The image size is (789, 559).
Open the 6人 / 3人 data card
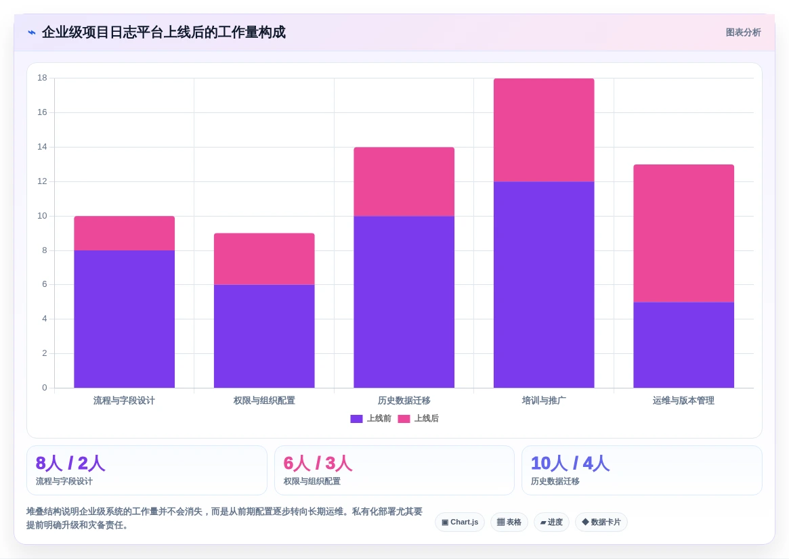394,470
